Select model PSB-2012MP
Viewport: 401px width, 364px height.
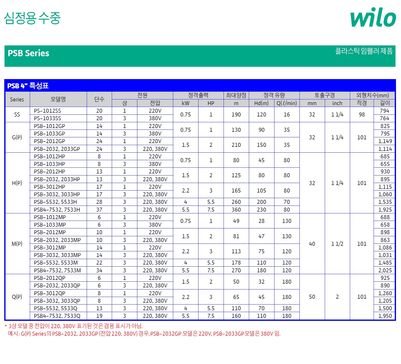click(x=50, y=232)
